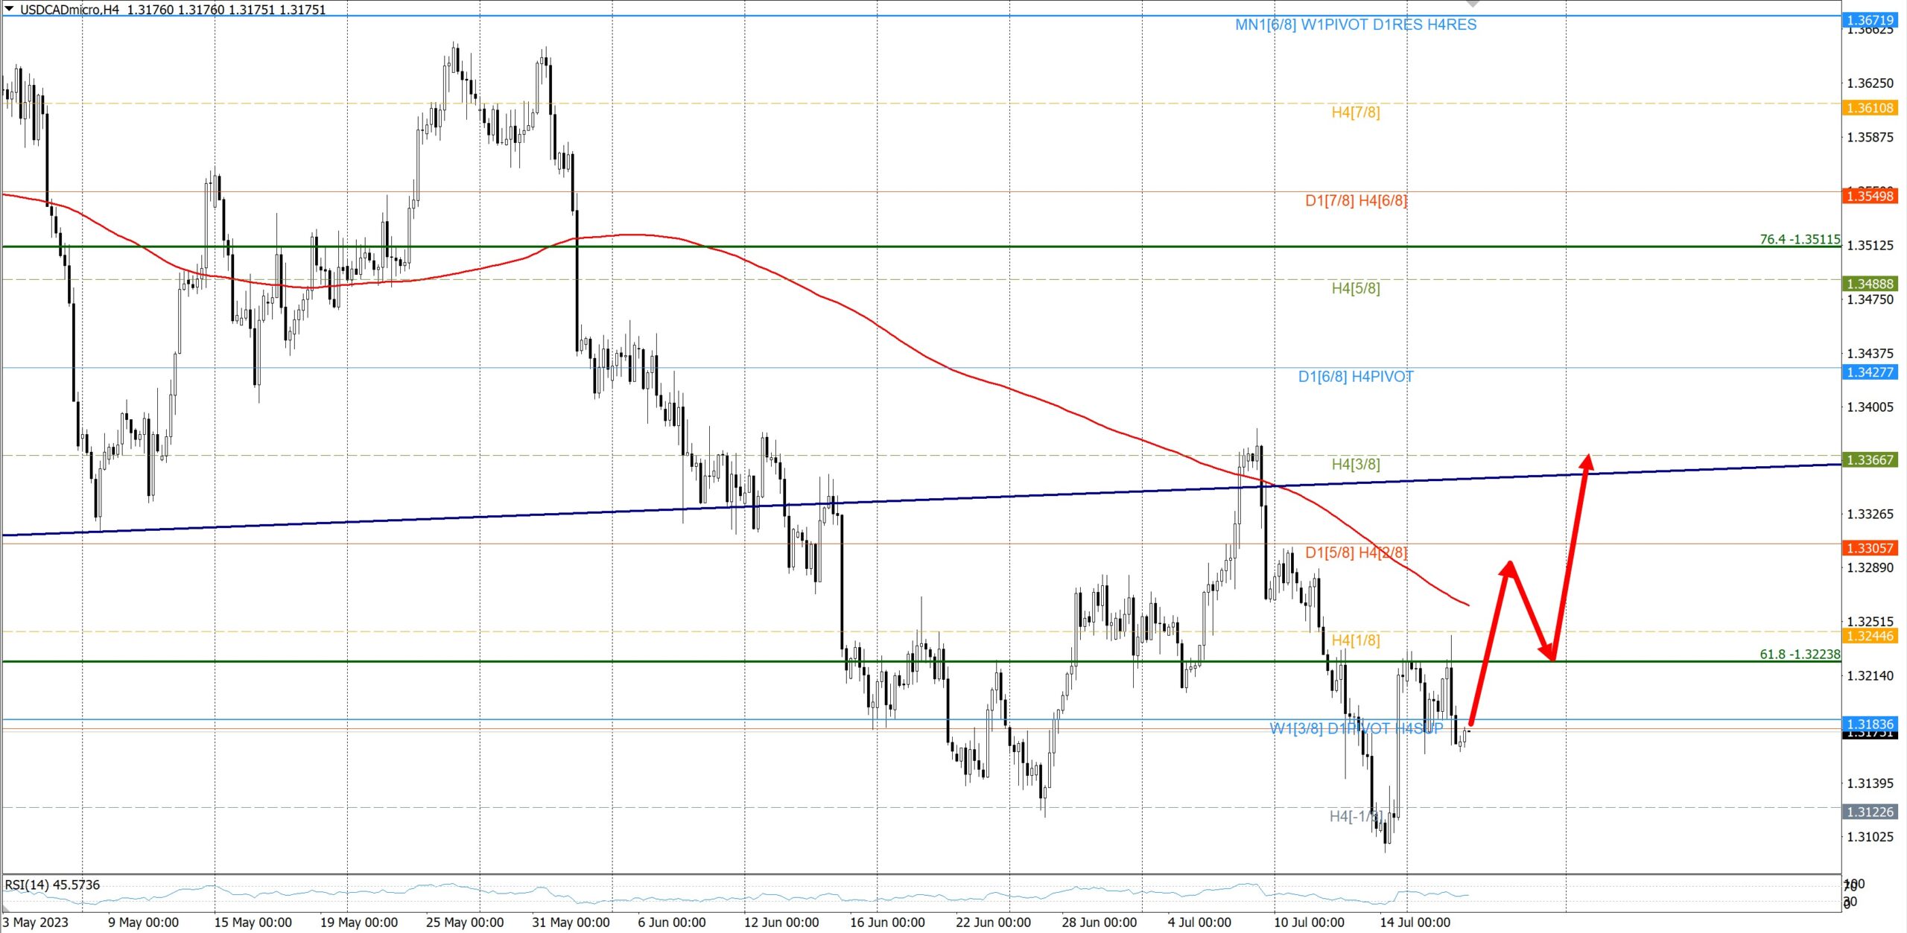Click the RSI(14) indicator label
This screenshot has height=933, width=1907.
coord(52,885)
